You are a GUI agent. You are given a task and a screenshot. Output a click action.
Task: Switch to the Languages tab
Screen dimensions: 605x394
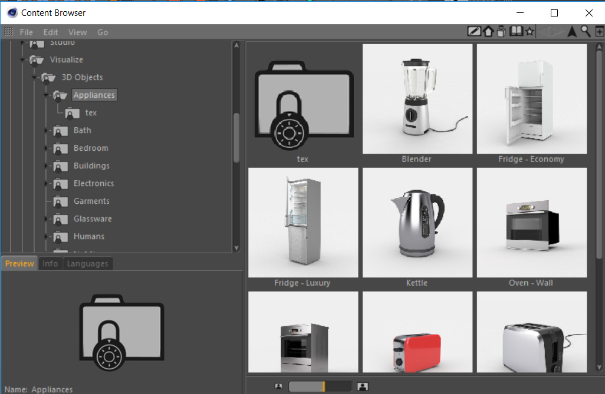[88, 264]
